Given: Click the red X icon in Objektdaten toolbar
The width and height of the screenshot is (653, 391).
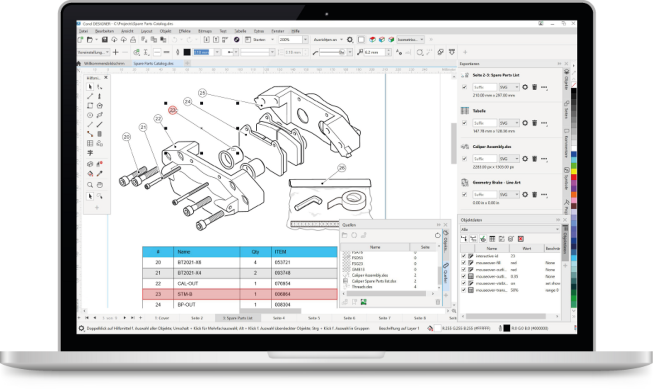Looking at the screenshot, I should (x=521, y=239).
